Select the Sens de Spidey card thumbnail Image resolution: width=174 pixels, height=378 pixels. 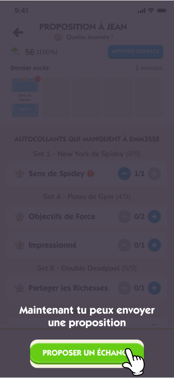(25, 98)
